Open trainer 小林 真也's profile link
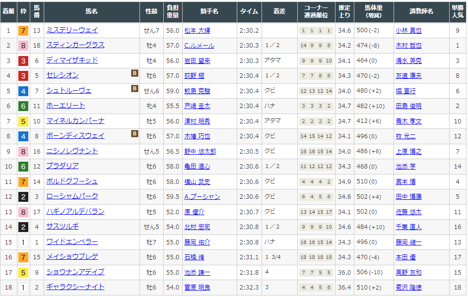The height and width of the screenshot is (297, 468). click(408, 31)
